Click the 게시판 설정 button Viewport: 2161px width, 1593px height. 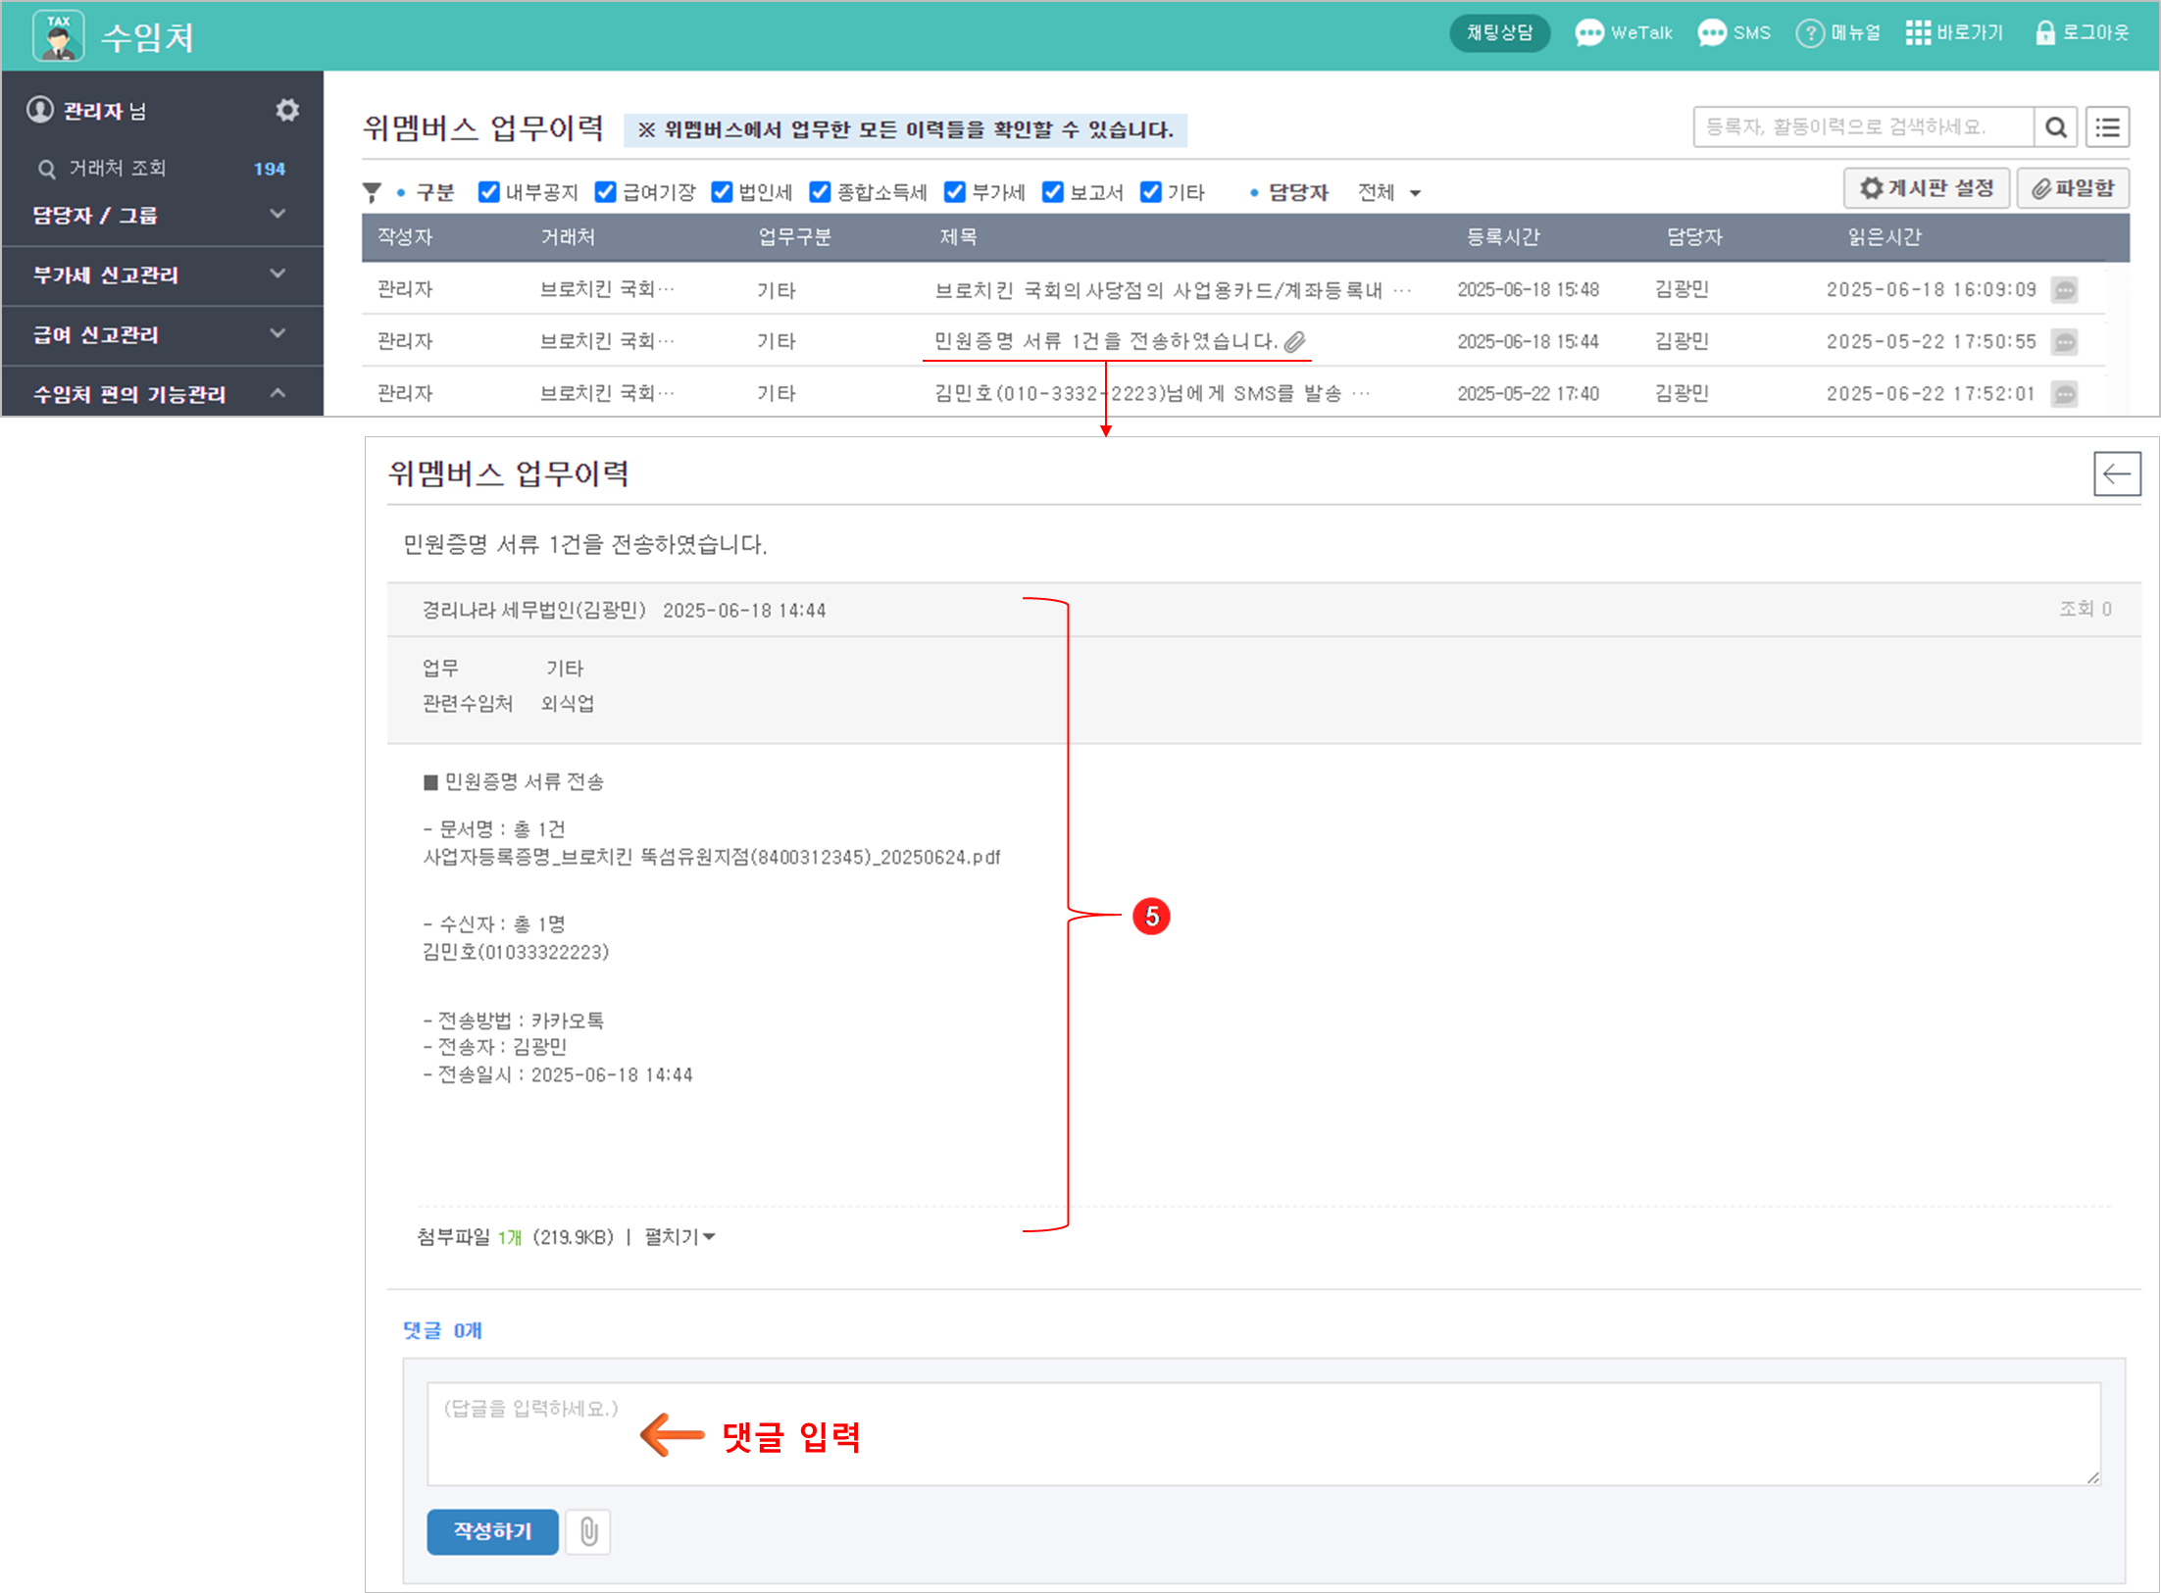1927,188
